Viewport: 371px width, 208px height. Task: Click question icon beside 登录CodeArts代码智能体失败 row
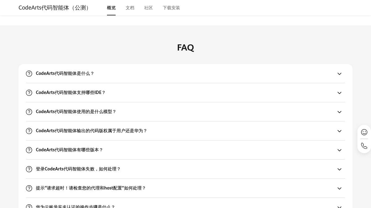coord(29,169)
